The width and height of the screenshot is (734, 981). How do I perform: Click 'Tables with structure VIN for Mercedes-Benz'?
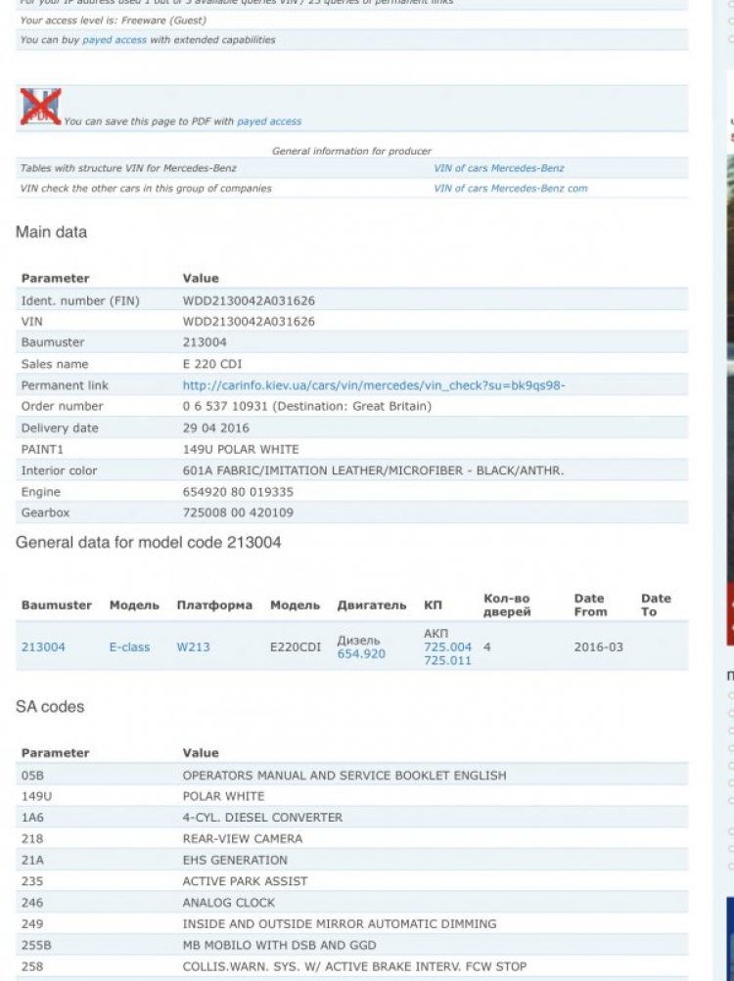click(128, 168)
